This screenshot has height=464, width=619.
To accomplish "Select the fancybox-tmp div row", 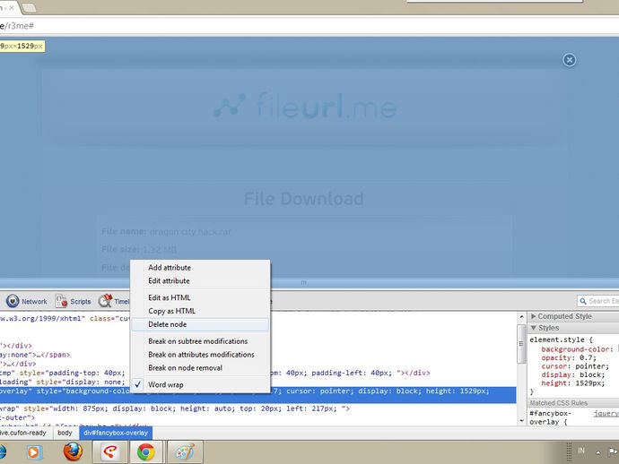I will coord(258,373).
